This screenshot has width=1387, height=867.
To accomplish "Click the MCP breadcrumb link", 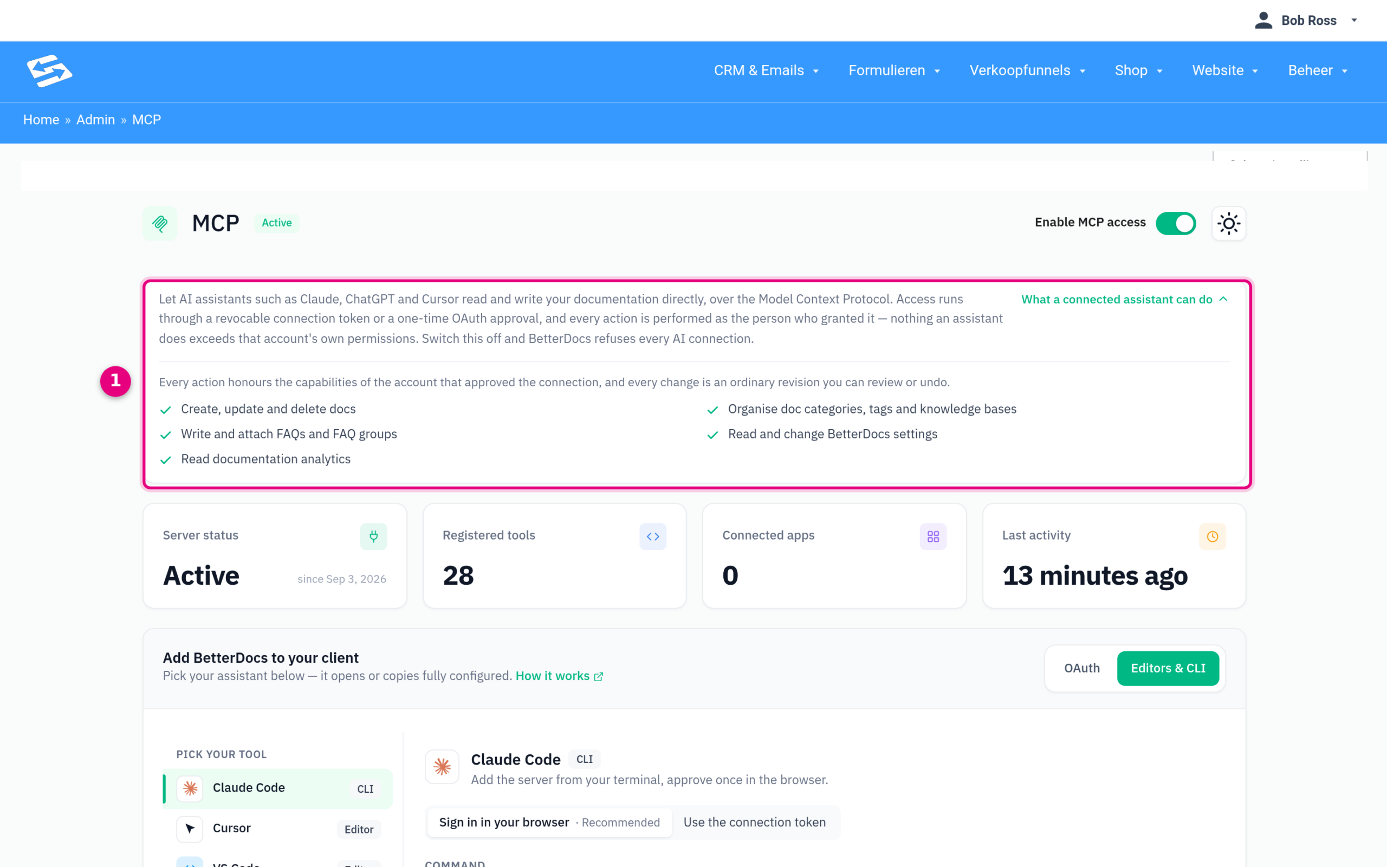I will 147,120.
